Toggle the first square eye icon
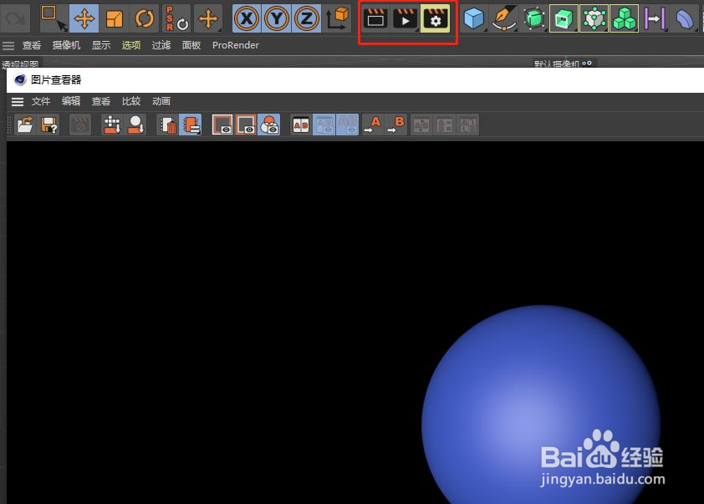 point(222,125)
